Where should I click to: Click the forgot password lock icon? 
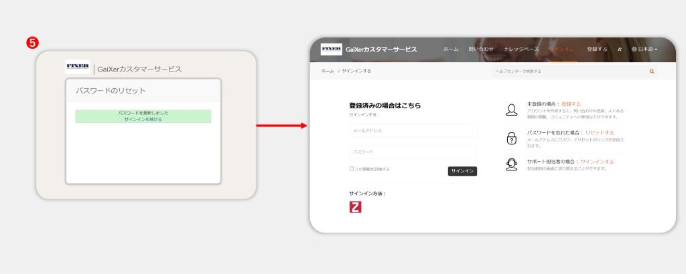512,138
